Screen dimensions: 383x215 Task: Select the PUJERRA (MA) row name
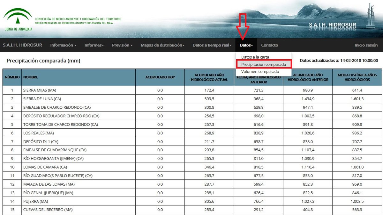pos(35,201)
